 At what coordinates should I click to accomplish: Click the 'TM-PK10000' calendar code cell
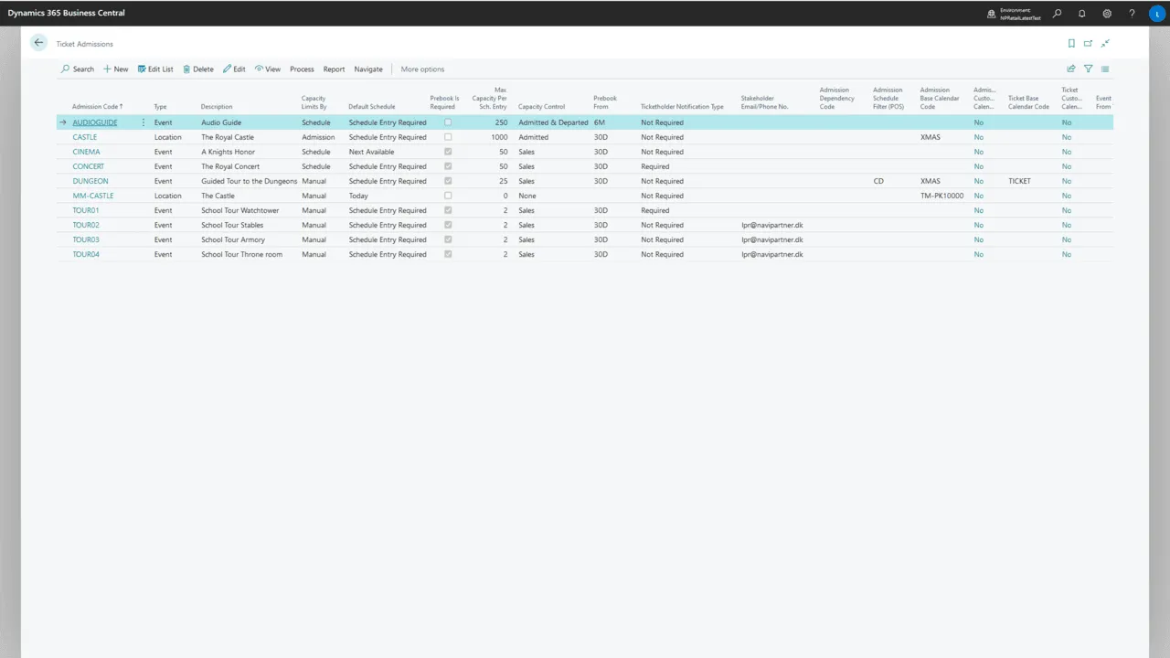point(941,196)
